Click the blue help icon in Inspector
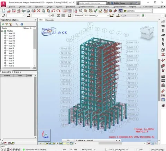 [22, 24]
